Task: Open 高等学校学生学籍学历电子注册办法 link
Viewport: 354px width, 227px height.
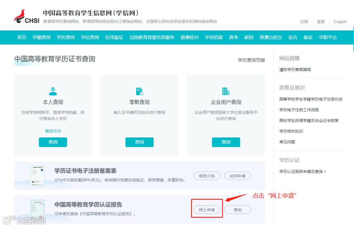Action: click(x=311, y=99)
